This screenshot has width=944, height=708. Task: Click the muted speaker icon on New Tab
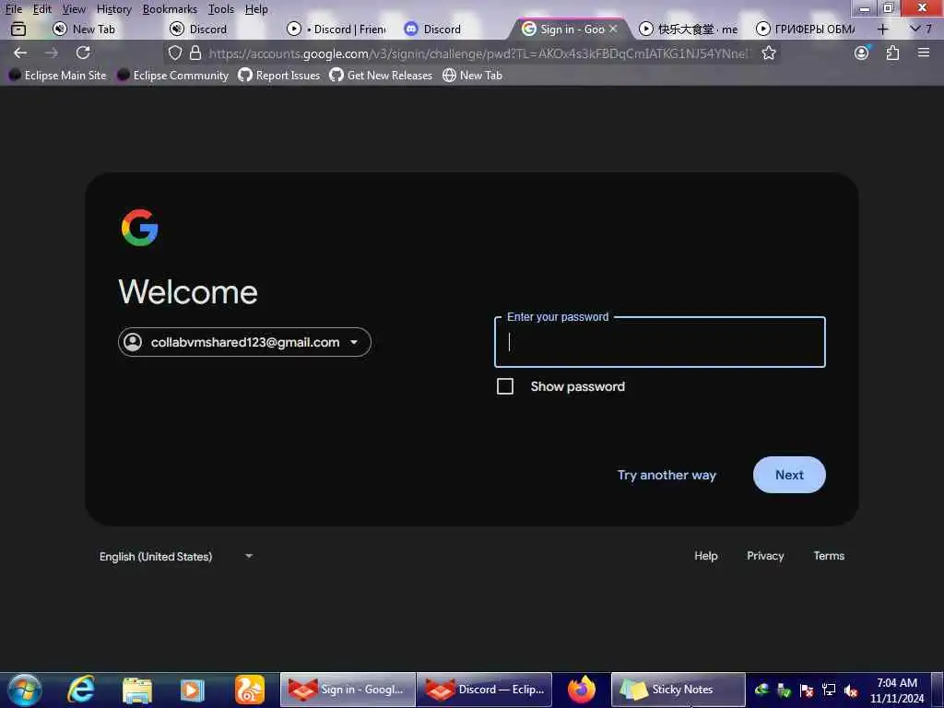pos(60,29)
